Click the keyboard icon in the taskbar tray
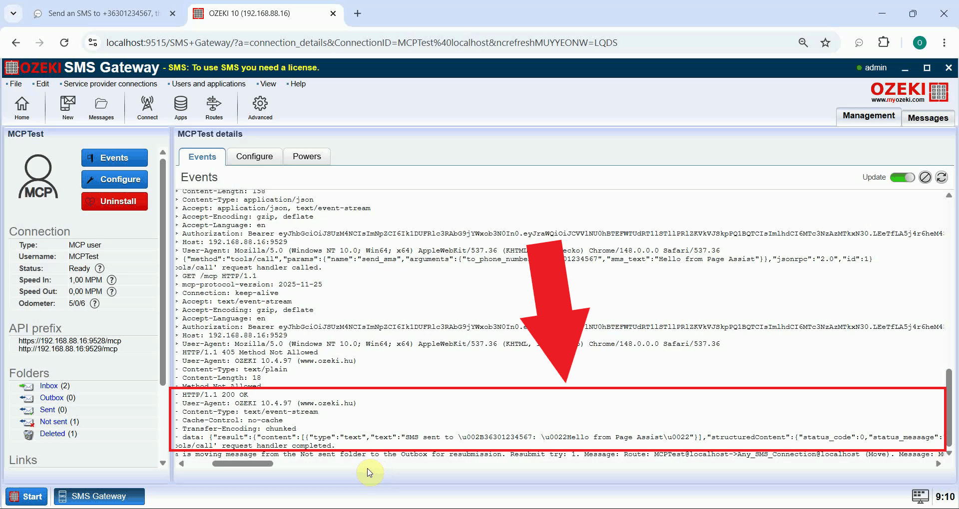The width and height of the screenshot is (959, 509). click(x=920, y=496)
